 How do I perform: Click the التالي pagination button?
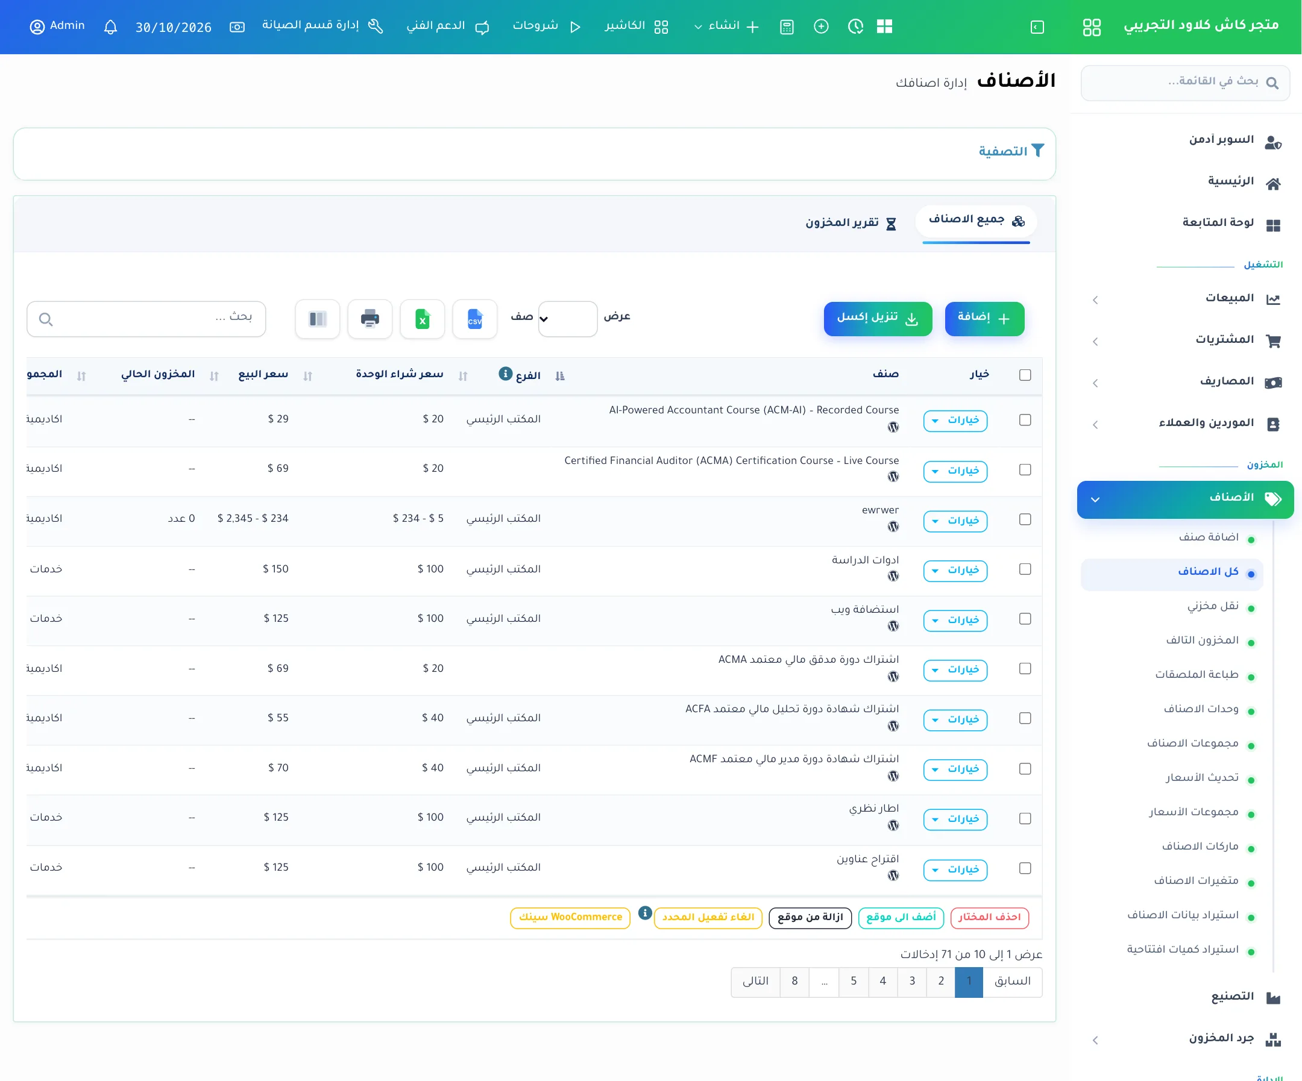(755, 981)
